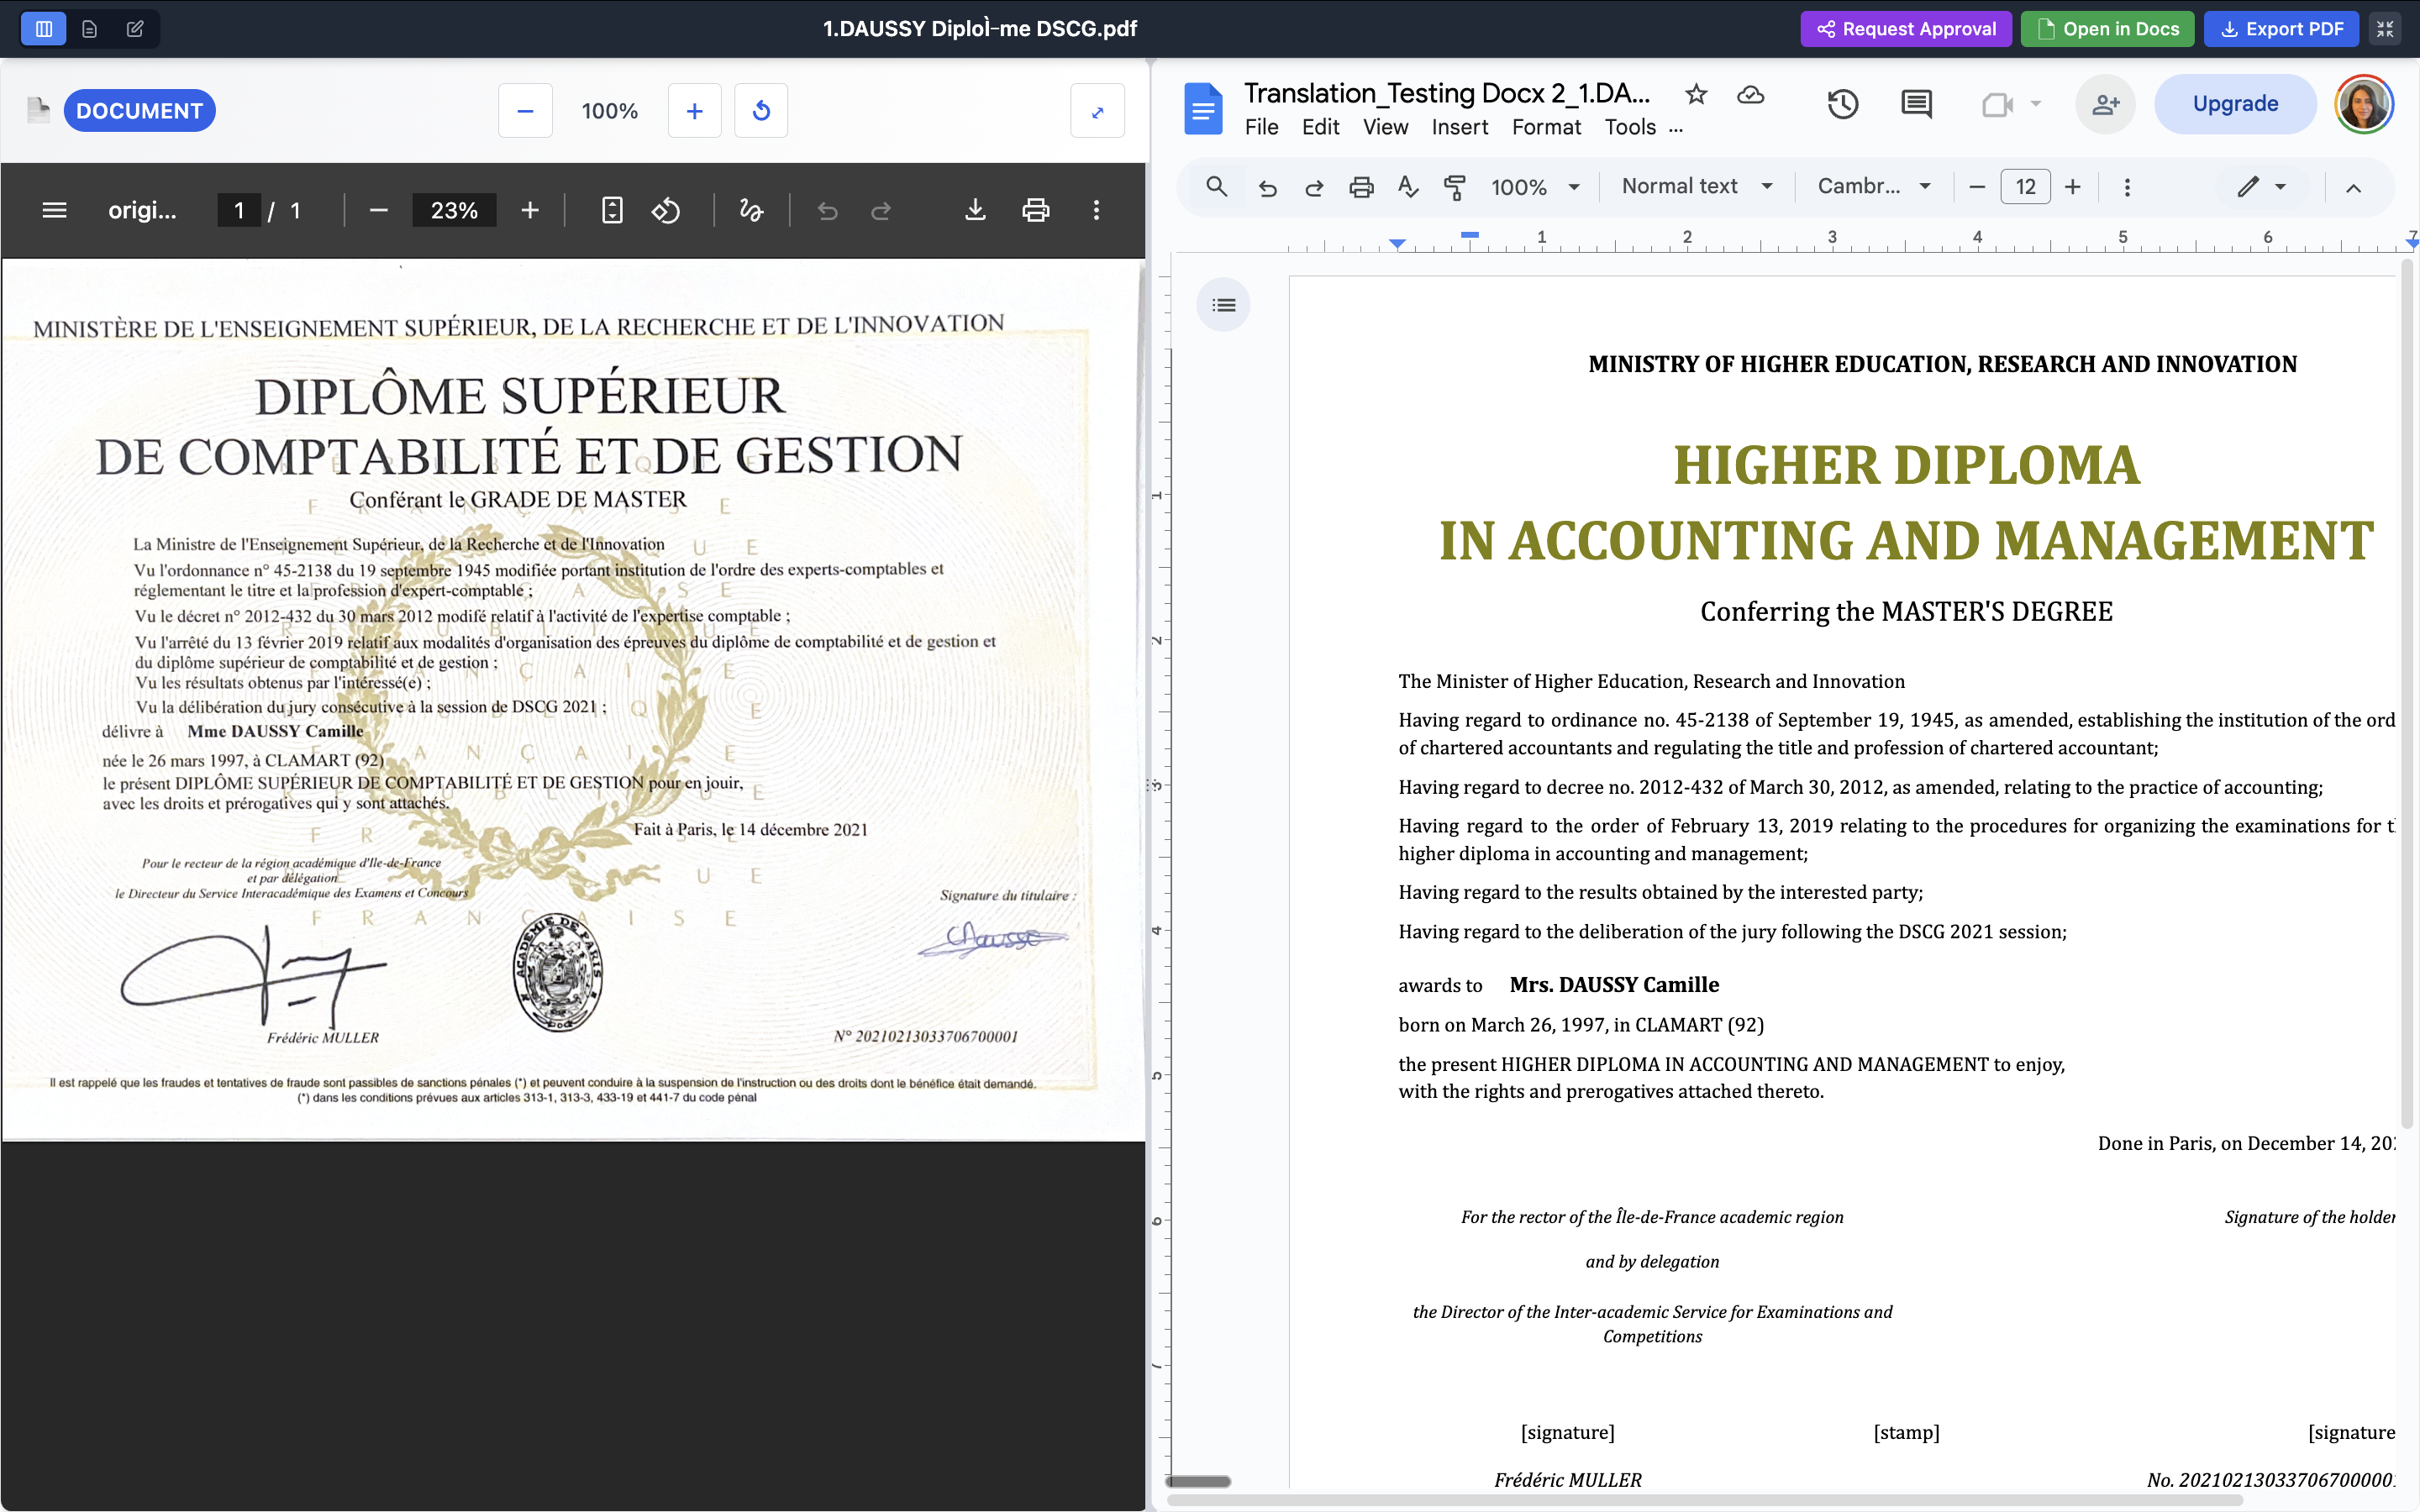Open the Cambria font dropdown
Image resolution: width=2420 pixels, height=1512 pixels.
pos(1874,186)
